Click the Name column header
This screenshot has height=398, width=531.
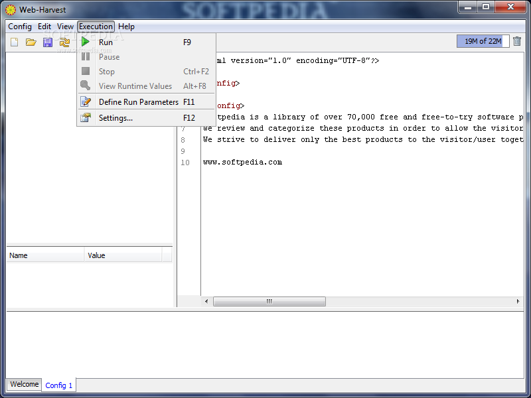point(45,255)
